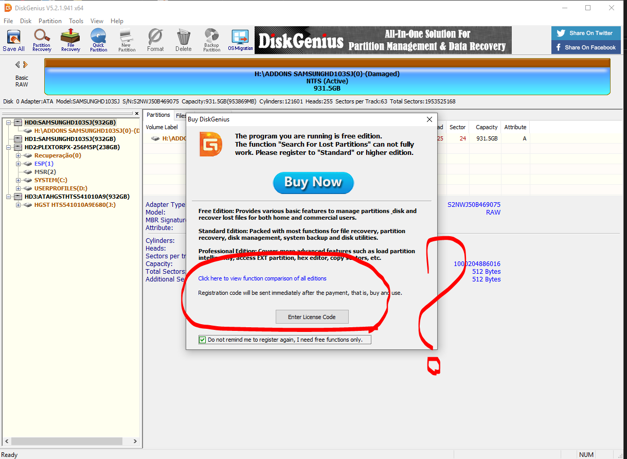Close the disk tree panel with X
Screen dimensions: 627x459
(x=137, y=113)
